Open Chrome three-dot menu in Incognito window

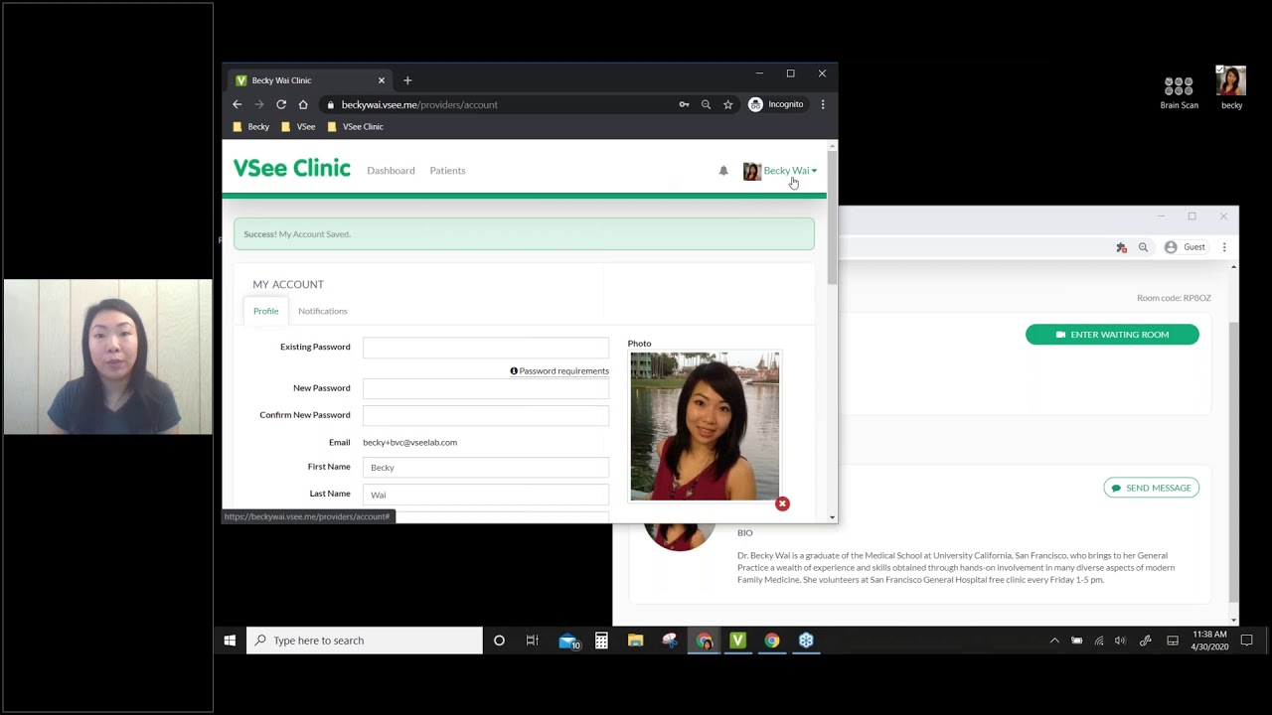[823, 104]
